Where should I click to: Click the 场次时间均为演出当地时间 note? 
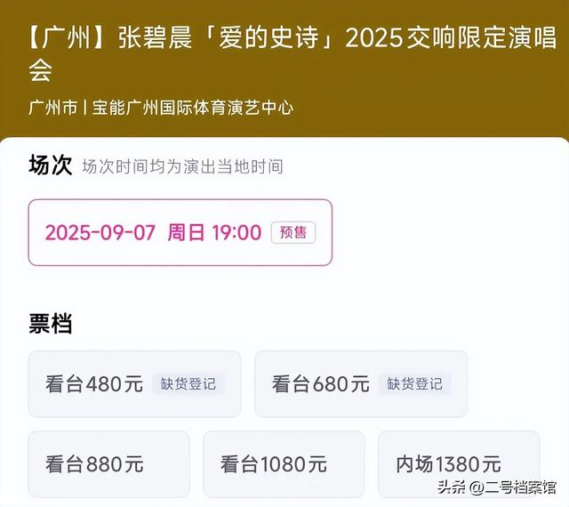point(182,167)
